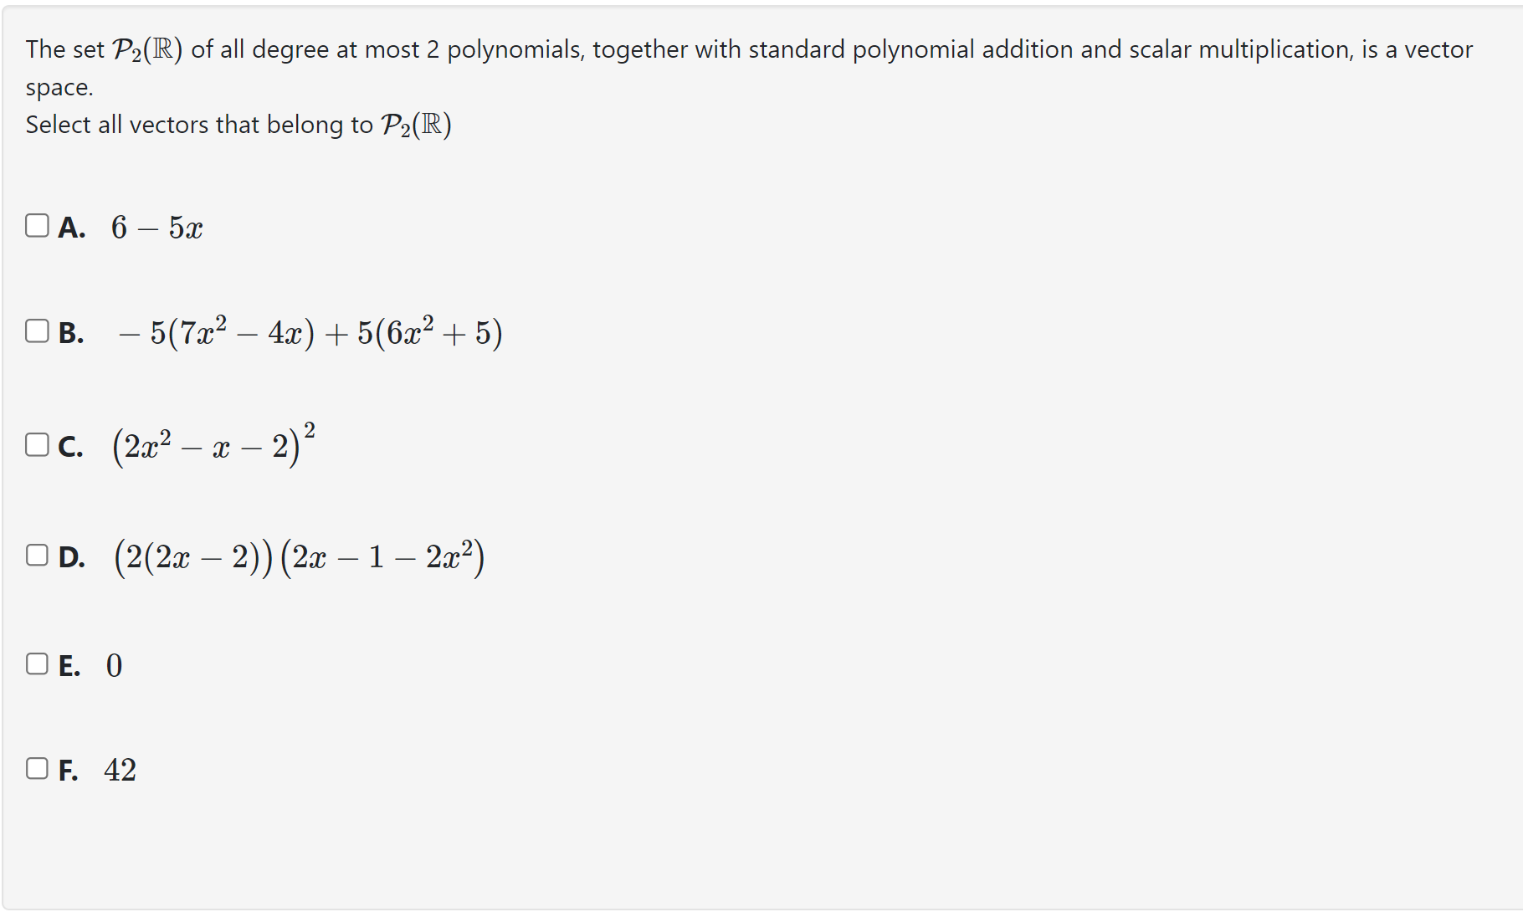Check option C, the squared polynomial (2x² − x − 2)²

pyautogui.click(x=37, y=445)
